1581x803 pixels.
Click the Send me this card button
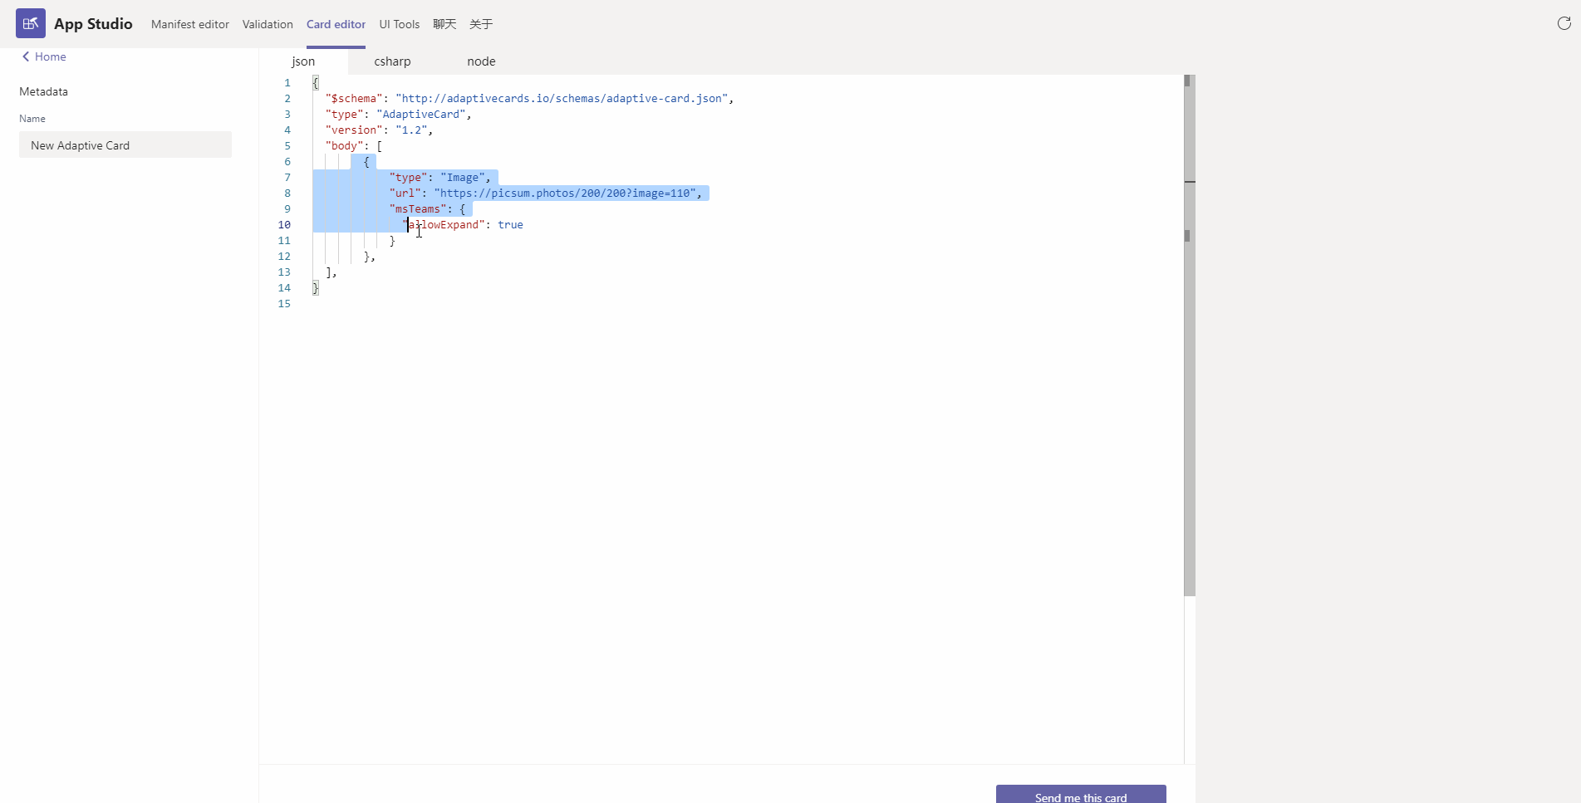point(1079,796)
